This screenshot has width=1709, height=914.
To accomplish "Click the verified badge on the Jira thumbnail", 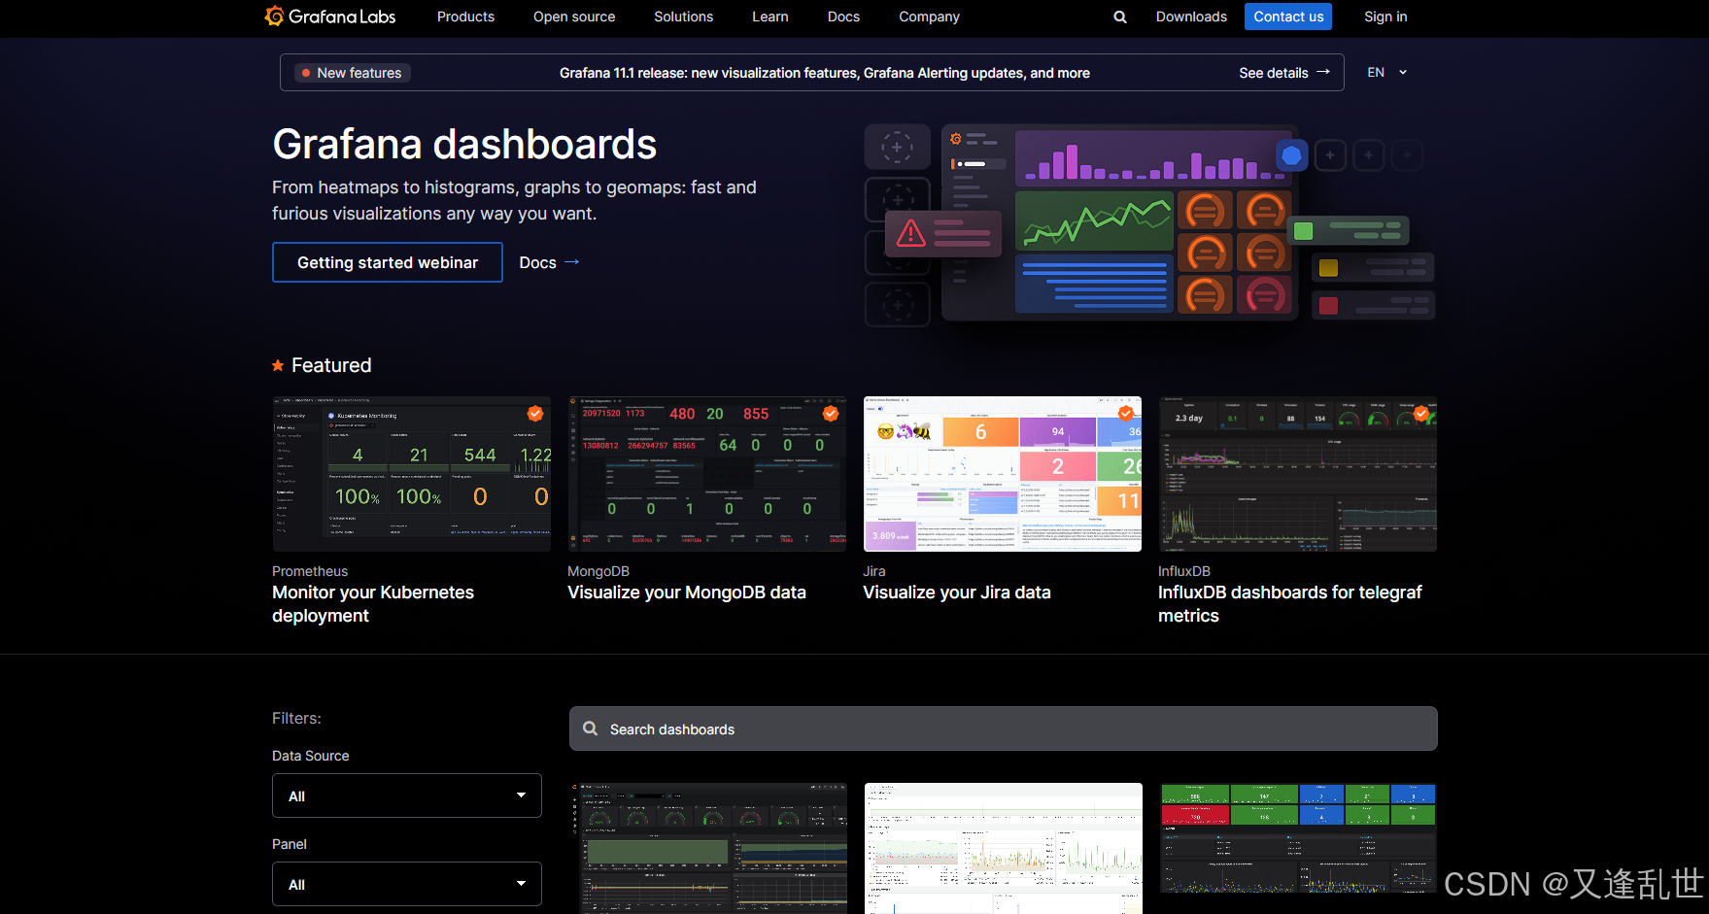I will tap(1125, 414).
